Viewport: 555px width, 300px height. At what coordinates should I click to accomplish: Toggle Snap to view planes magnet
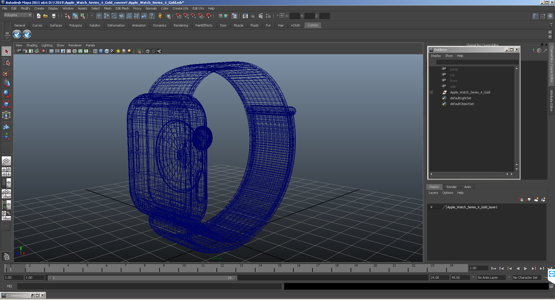(201, 16)
